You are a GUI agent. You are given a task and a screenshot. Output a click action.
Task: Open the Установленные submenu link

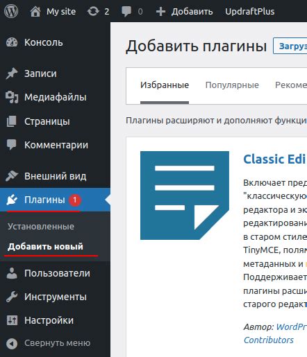41,227
